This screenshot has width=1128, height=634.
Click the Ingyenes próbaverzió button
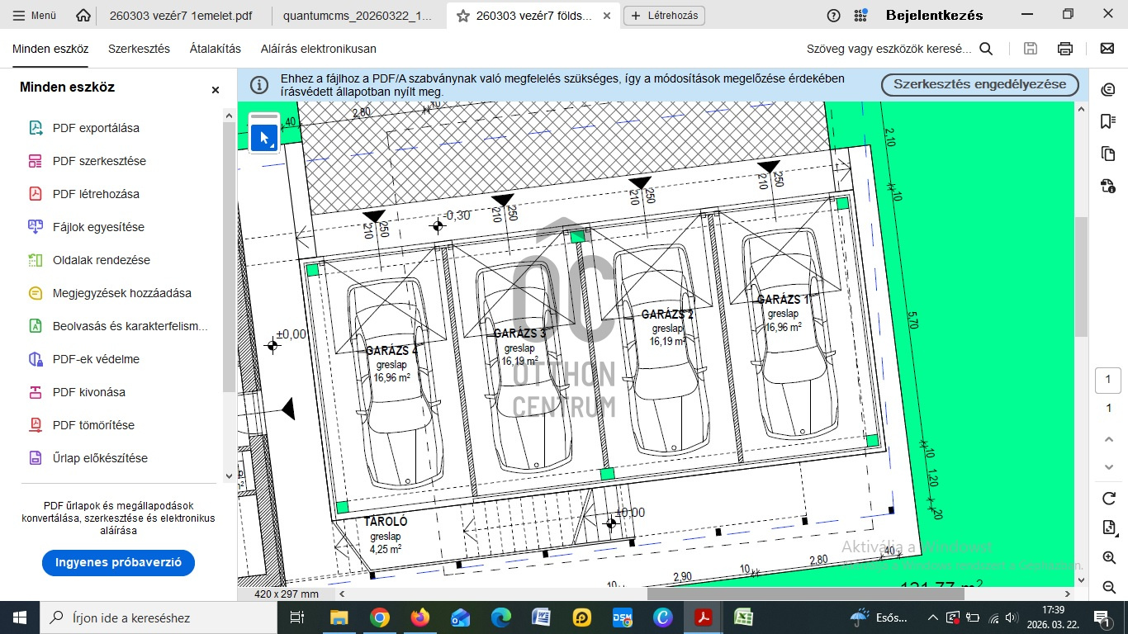click(x=118, y=562)
